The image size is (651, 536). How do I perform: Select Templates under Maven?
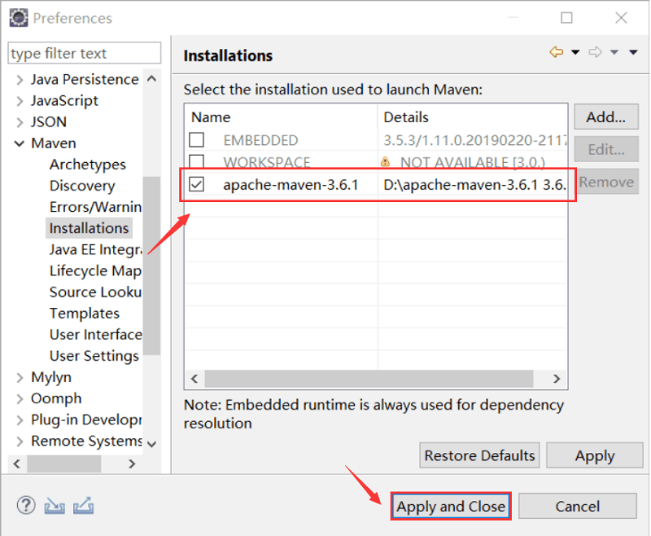pos(85,314)
